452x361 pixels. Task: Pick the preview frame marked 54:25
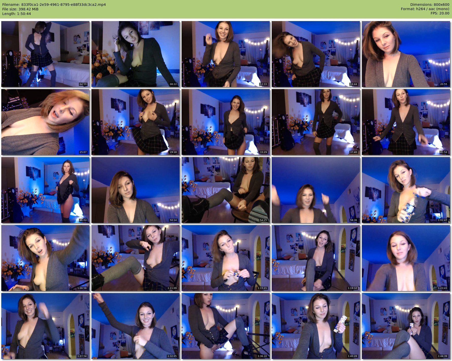(225, 190)
